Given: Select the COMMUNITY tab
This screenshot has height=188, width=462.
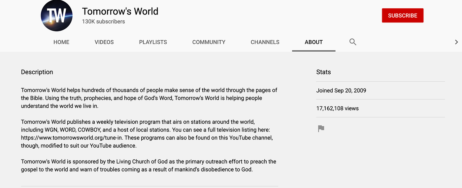Looking at the screenshot, I should click(209, 42).
